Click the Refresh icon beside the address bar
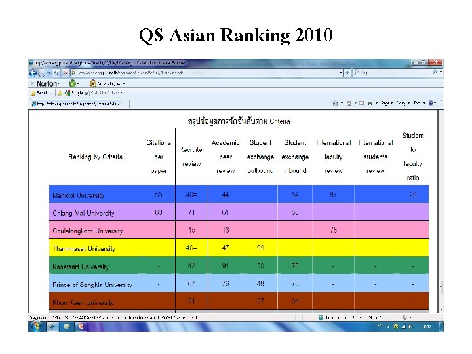This screenshot has width=472, height=354. [x=56, y=73]
